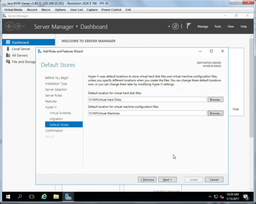Open Record menu in iKVM Viewer
This screenshot has height=204, width=256.
coord(32,10)
